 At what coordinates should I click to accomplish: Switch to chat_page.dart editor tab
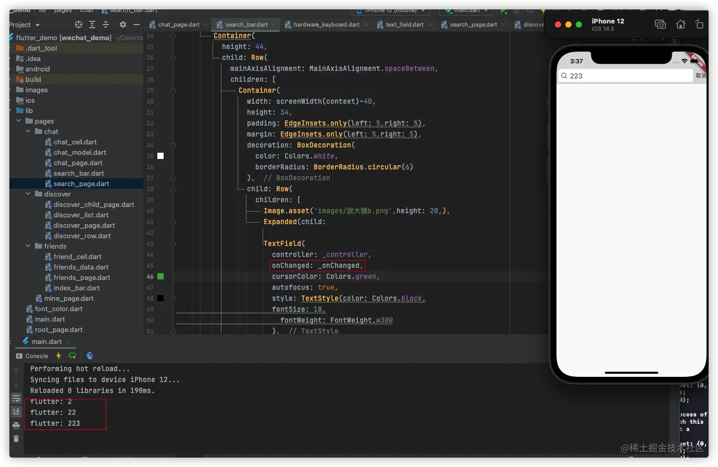point(179,24)
